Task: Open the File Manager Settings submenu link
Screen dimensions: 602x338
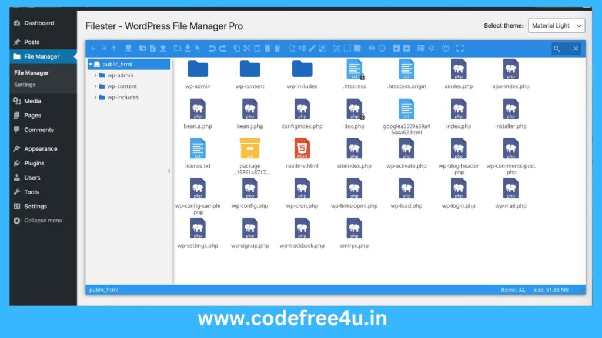Action: (25, 84)
